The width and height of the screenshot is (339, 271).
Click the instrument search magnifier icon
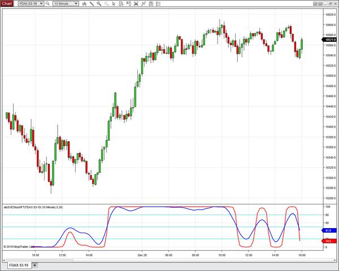47,3
